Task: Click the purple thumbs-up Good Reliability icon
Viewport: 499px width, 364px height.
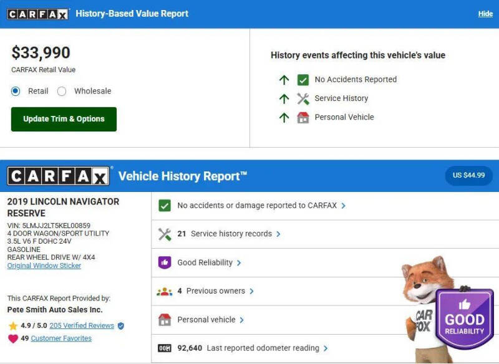Action: [x=165, y=262]
